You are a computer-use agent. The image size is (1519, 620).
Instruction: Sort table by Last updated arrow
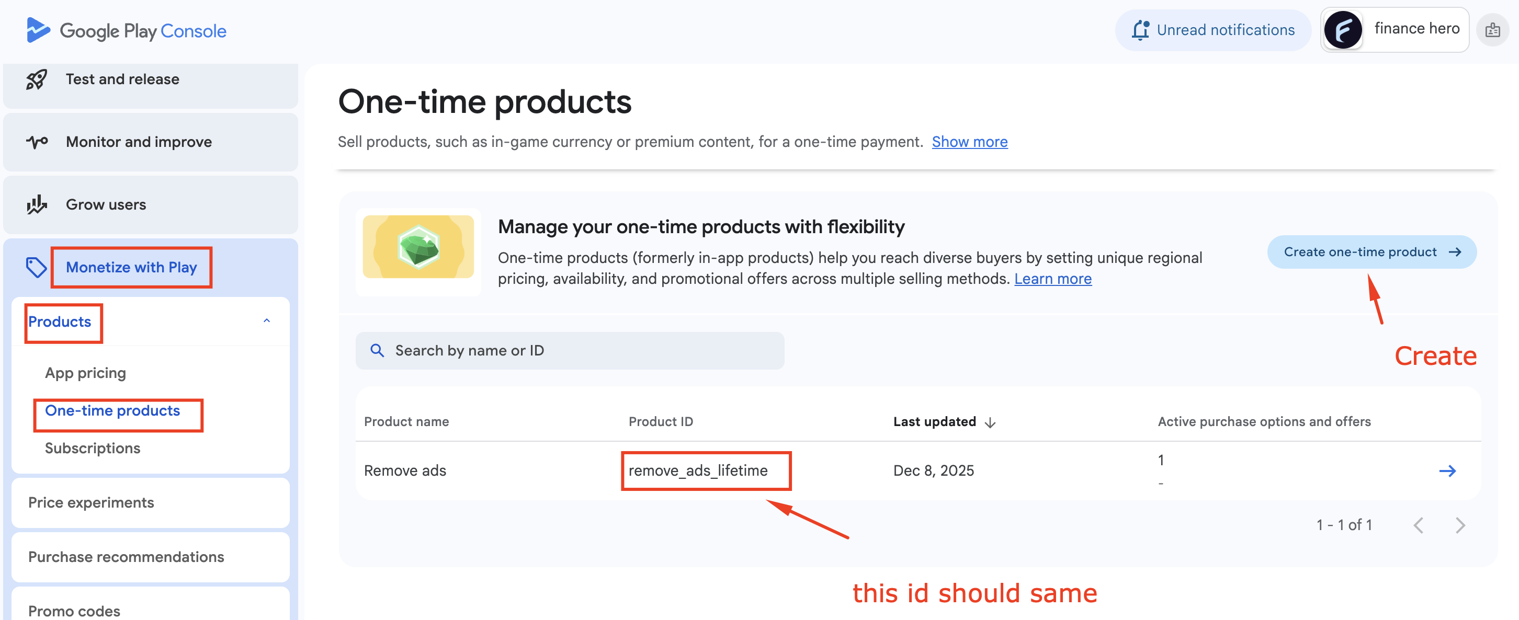pyautogui.click(x=990, y=422)
